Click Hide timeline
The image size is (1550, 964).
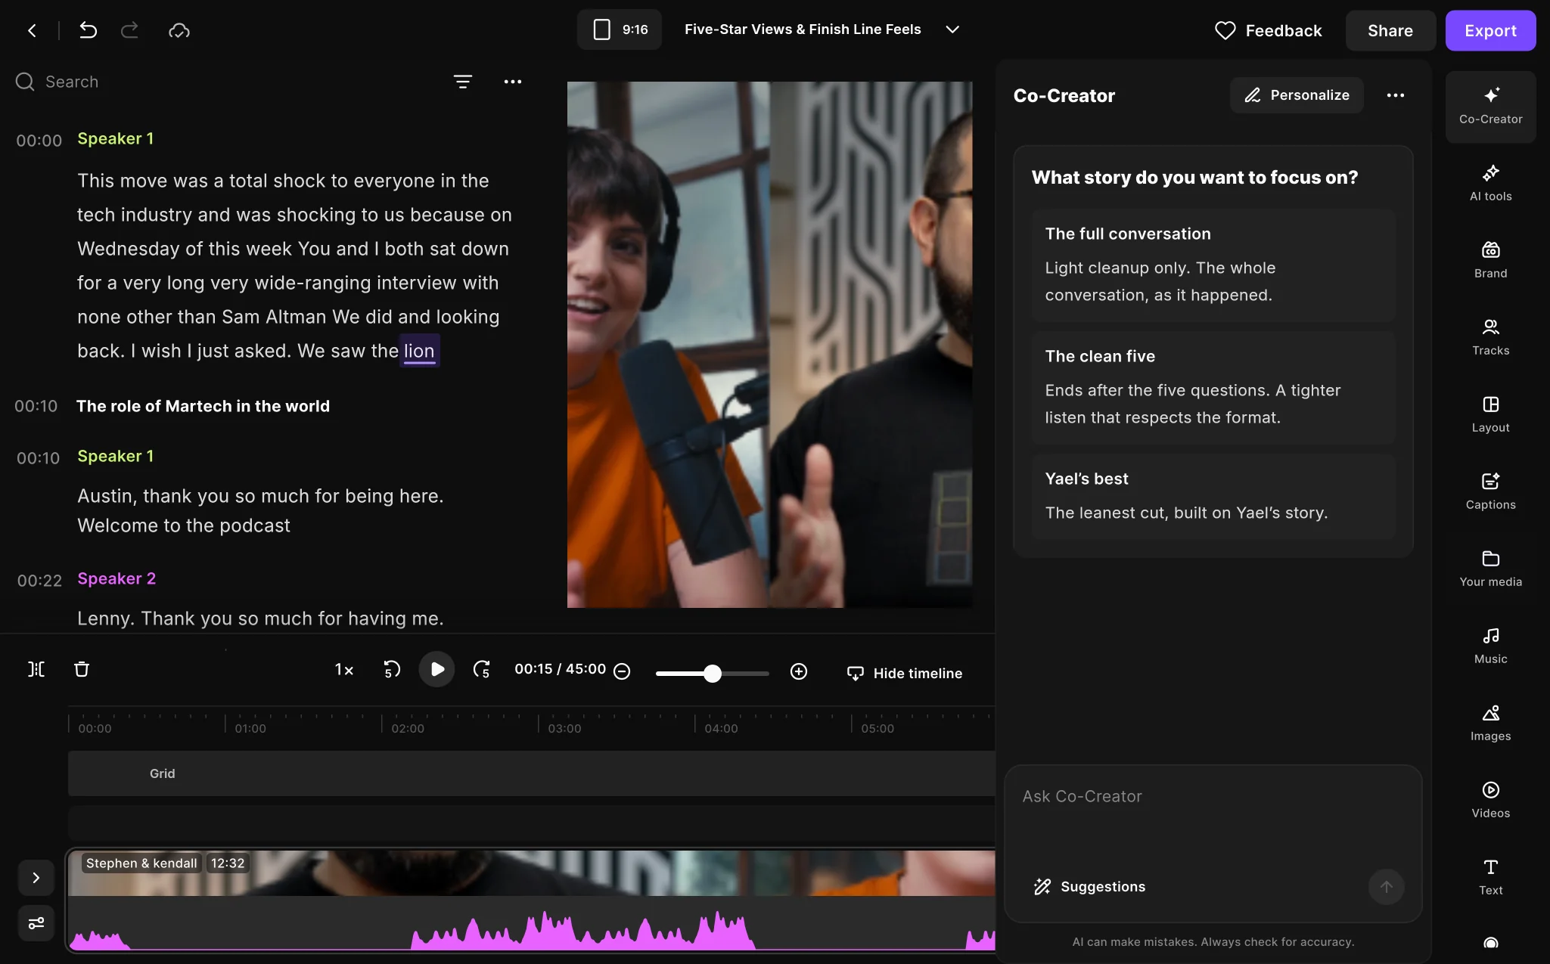(x=905, y=673)
